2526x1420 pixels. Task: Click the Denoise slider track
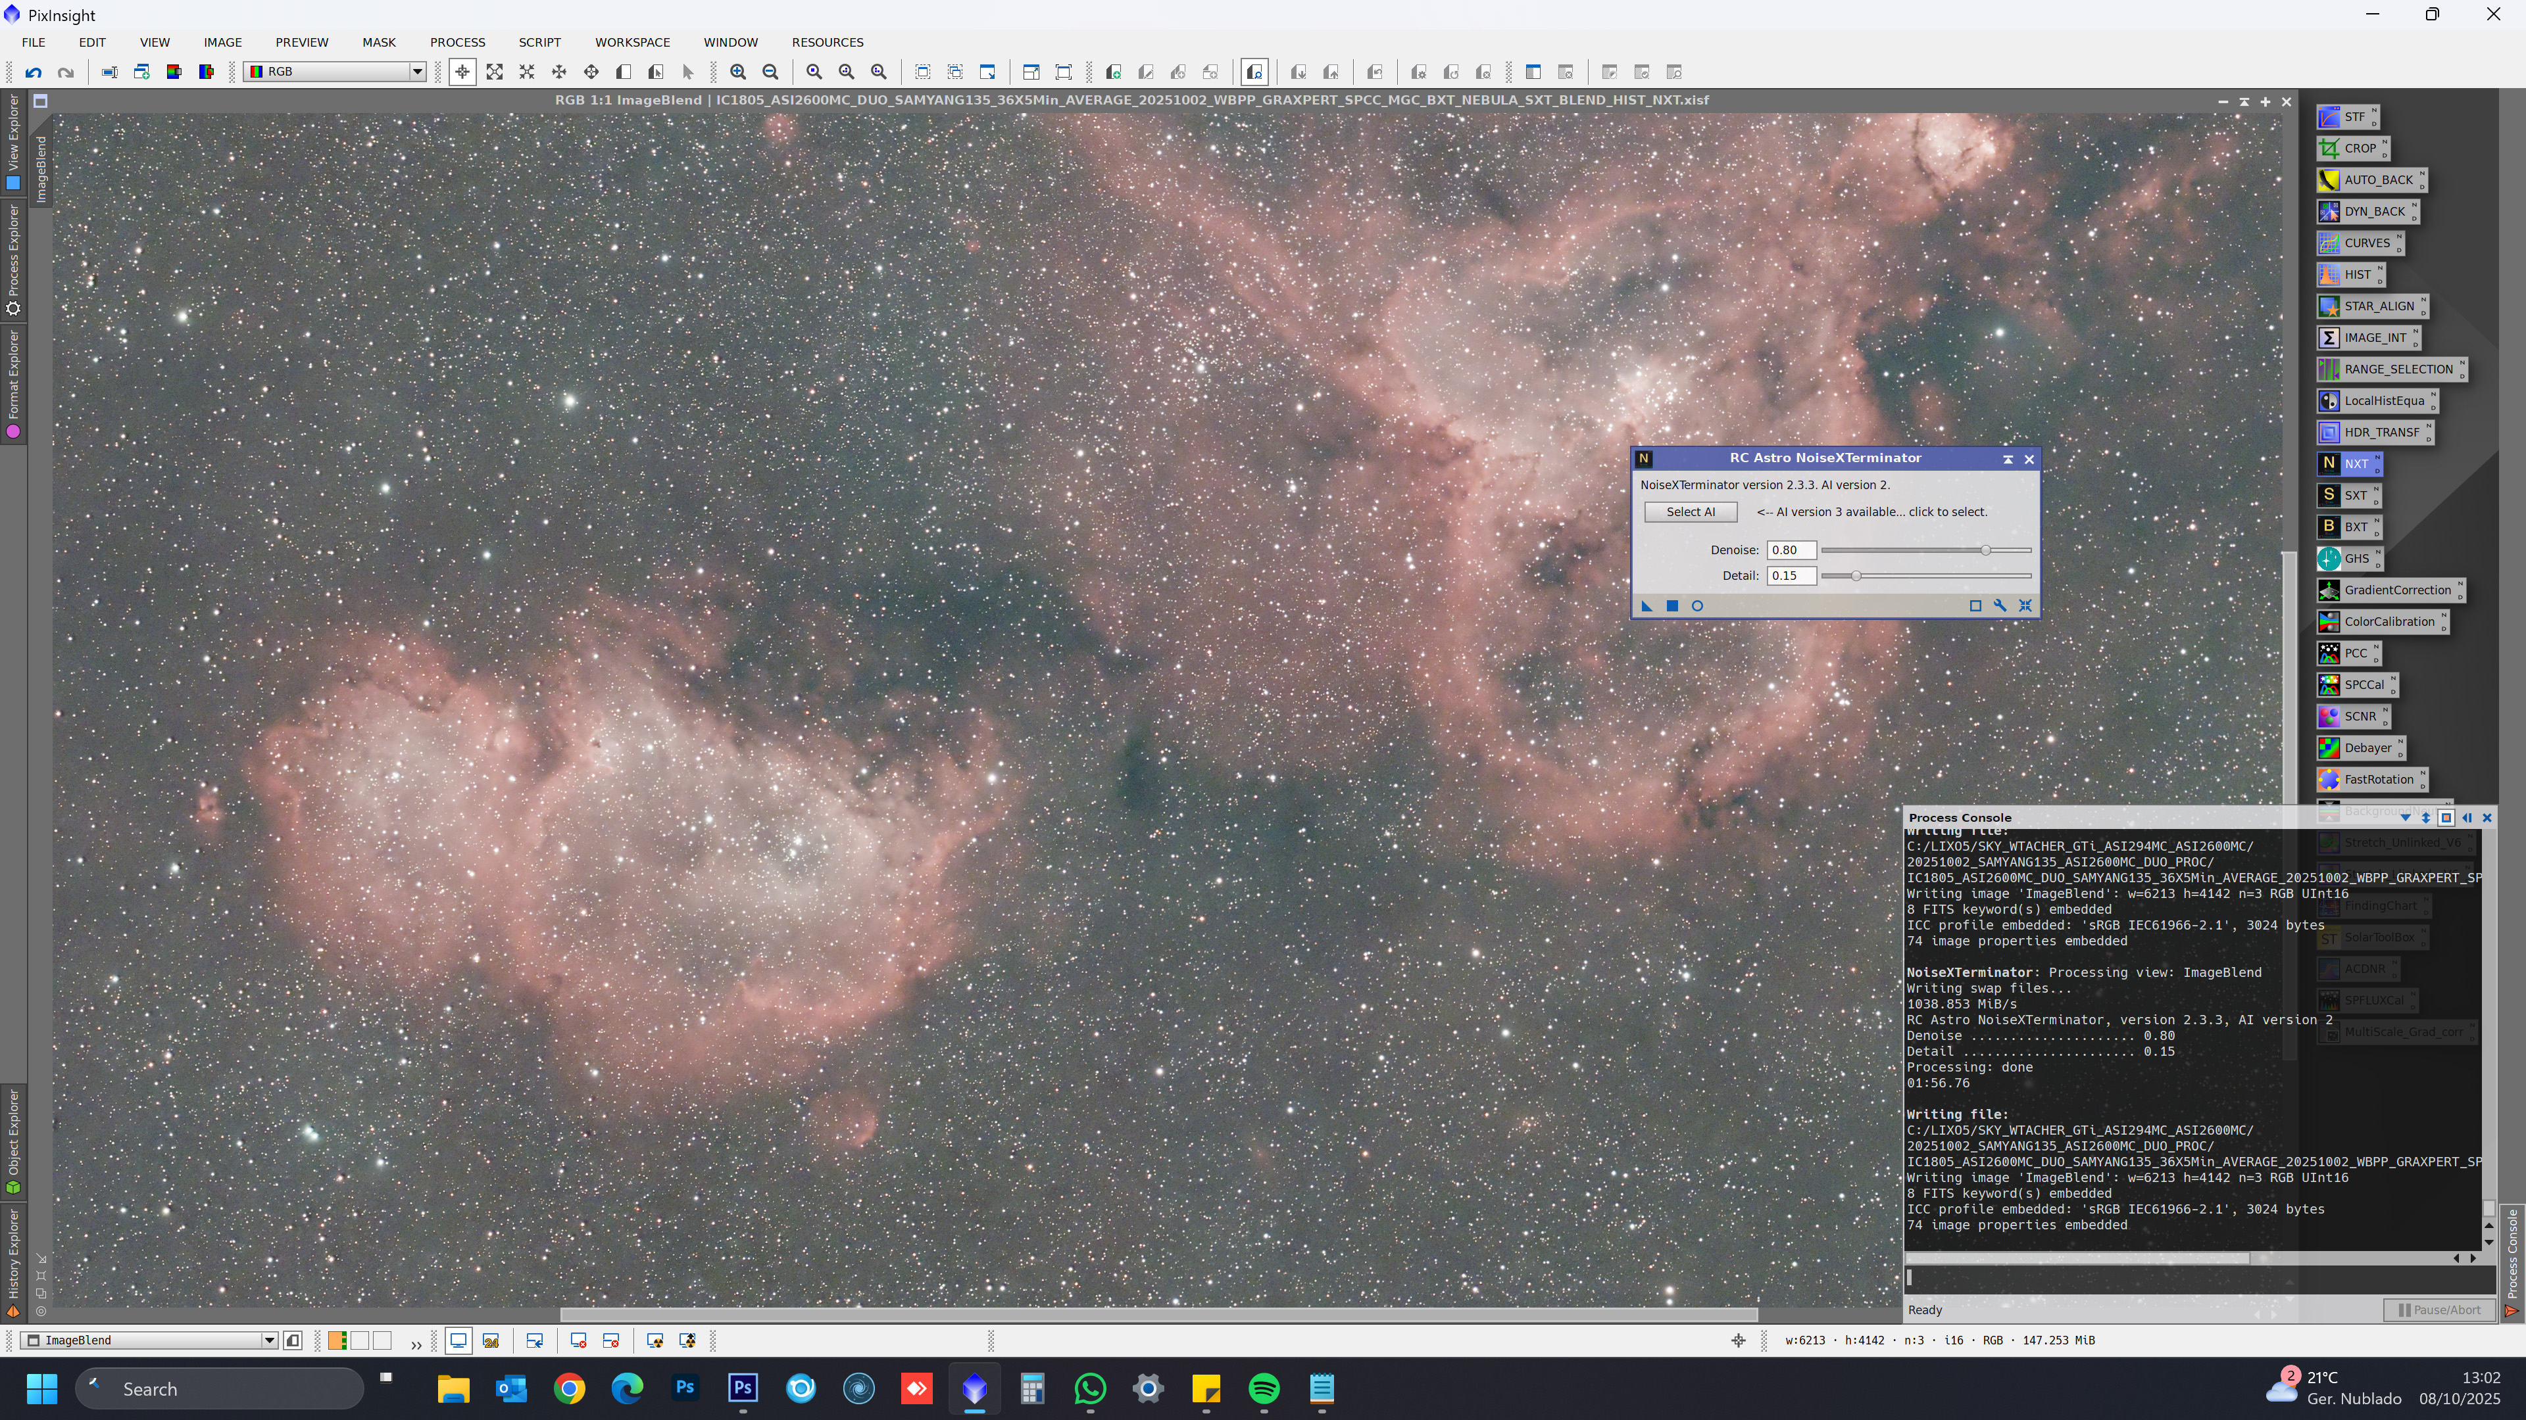[x=1902, y=550]
